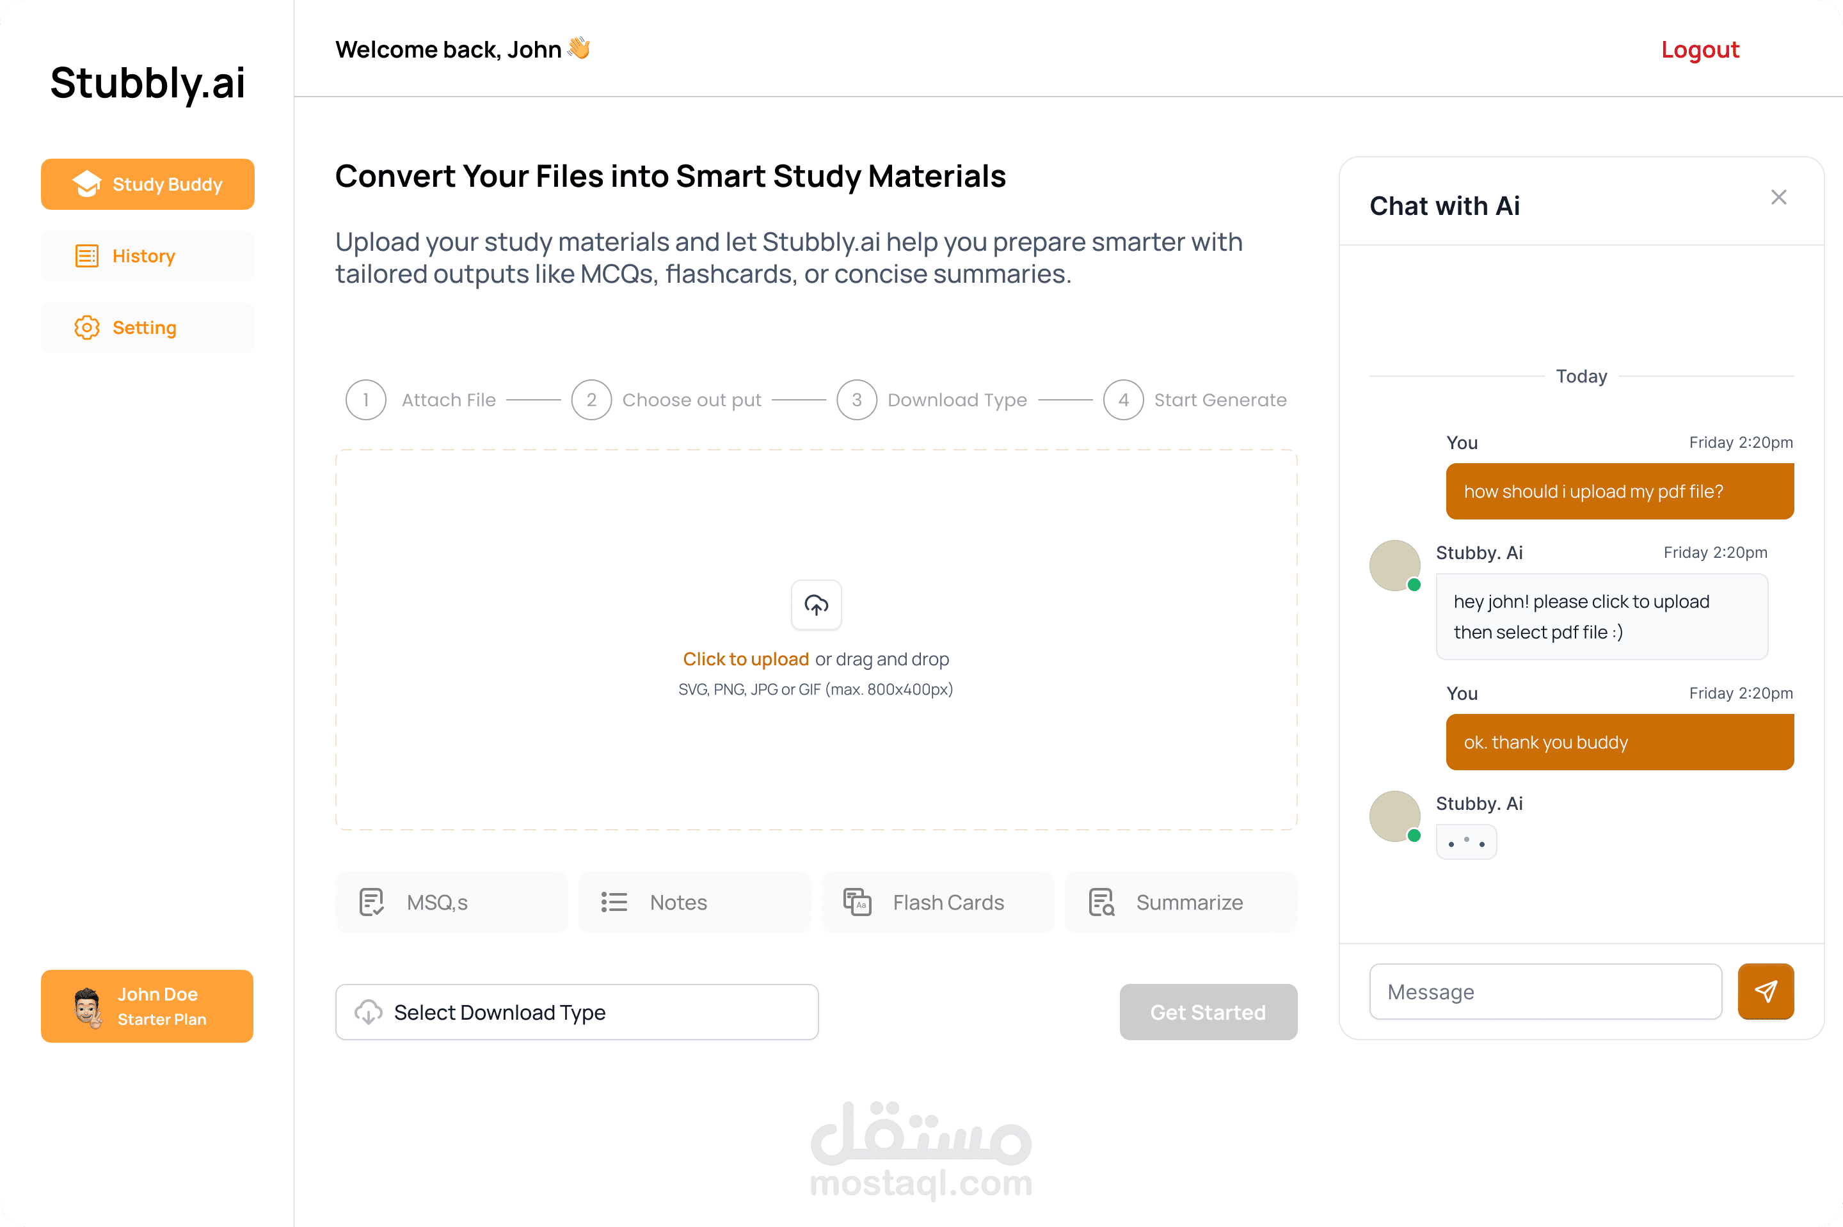Image resolution: width=1843 pixels, height=1227 pixels.
Task: Go to step 3 Download Type
Action: point(932,400)
